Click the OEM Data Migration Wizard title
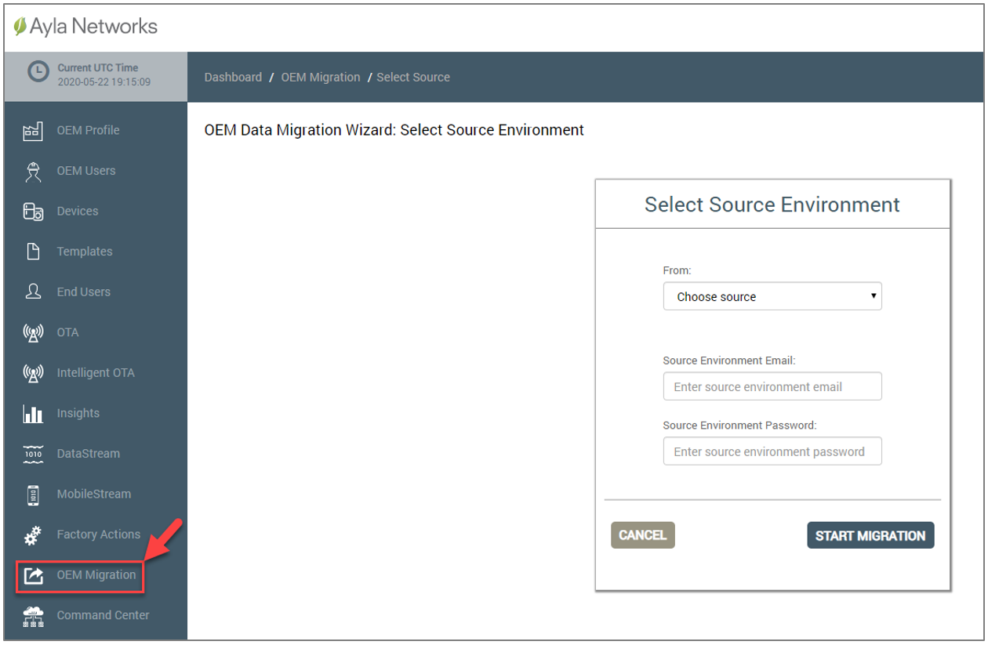 click(x=394, y=130)
